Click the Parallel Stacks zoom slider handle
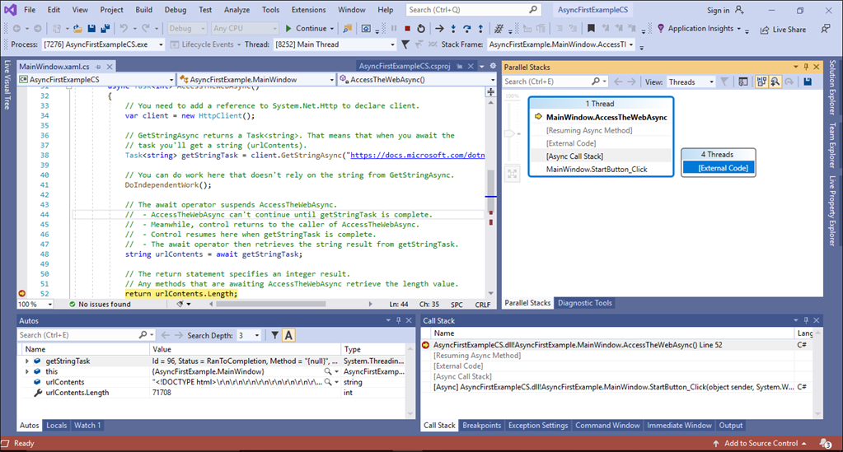843x452 pixels. tap(509, 133)
